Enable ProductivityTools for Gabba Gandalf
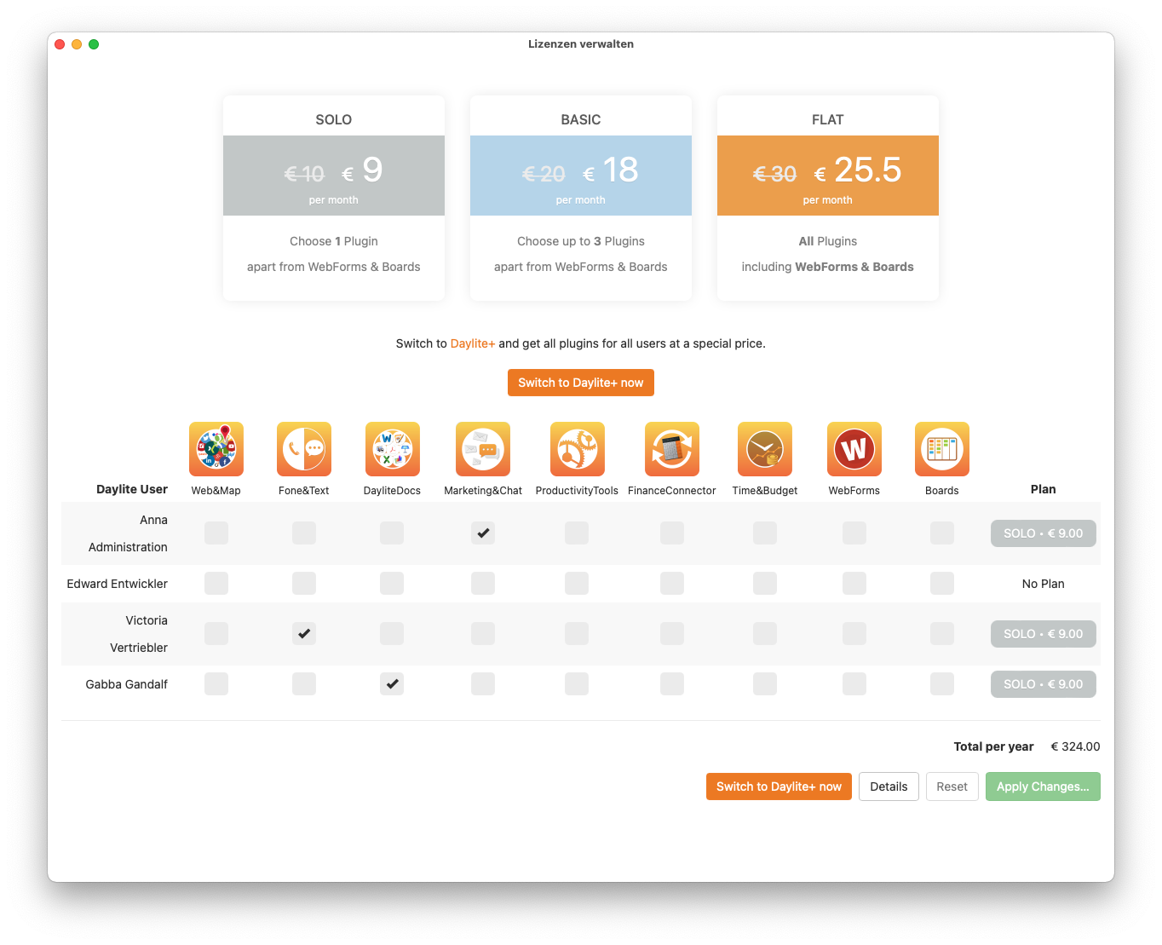Image resolution: width=1162 pixels, height=945 pixels. click(577, 684)
